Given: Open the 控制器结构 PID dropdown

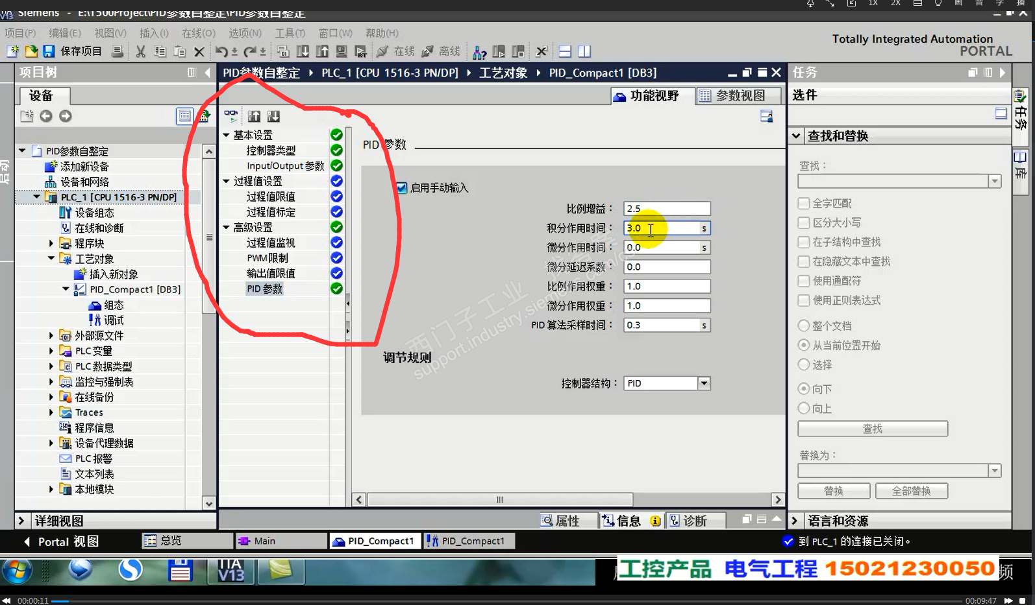Looking at the screenshot, I should [x=704, y=383].
